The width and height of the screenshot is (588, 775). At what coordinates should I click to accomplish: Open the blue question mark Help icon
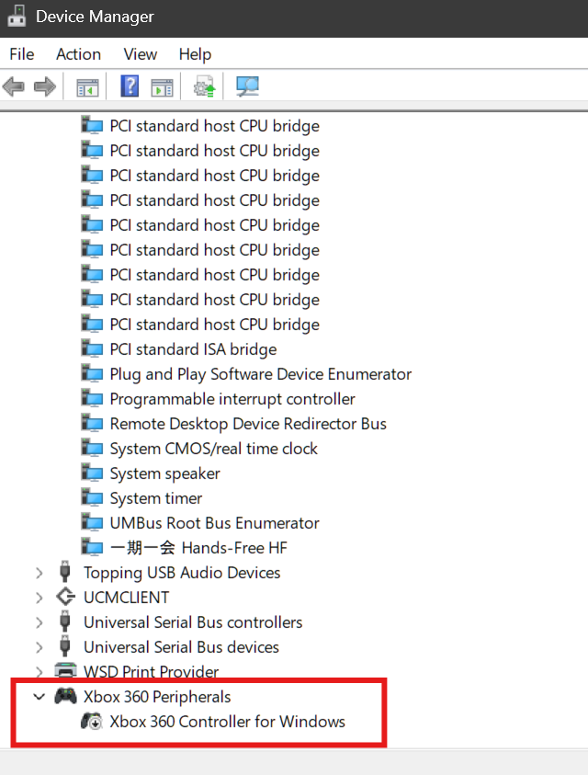[130, 87]
